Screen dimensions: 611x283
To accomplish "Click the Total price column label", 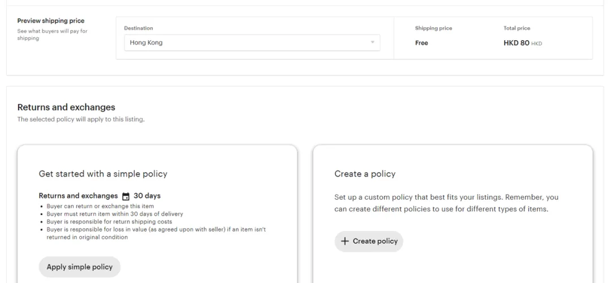I will 517,28.
